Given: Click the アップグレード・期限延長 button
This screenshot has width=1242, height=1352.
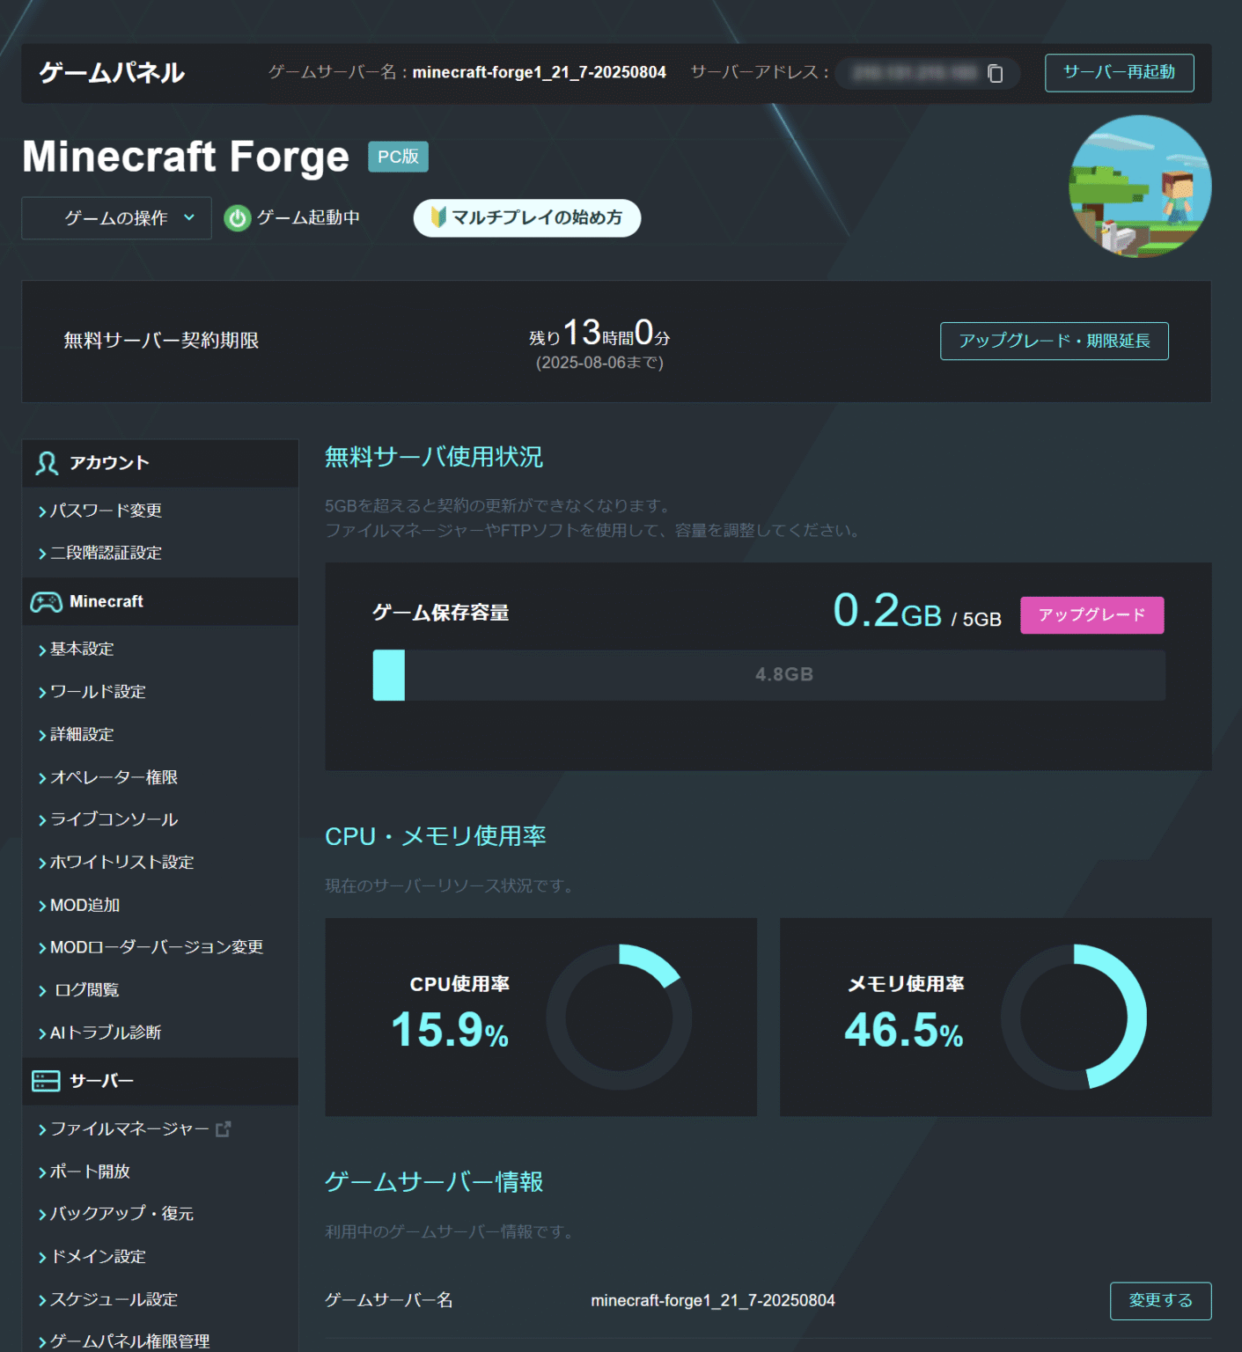Looking at the screenshot, I should [1054, 341].
